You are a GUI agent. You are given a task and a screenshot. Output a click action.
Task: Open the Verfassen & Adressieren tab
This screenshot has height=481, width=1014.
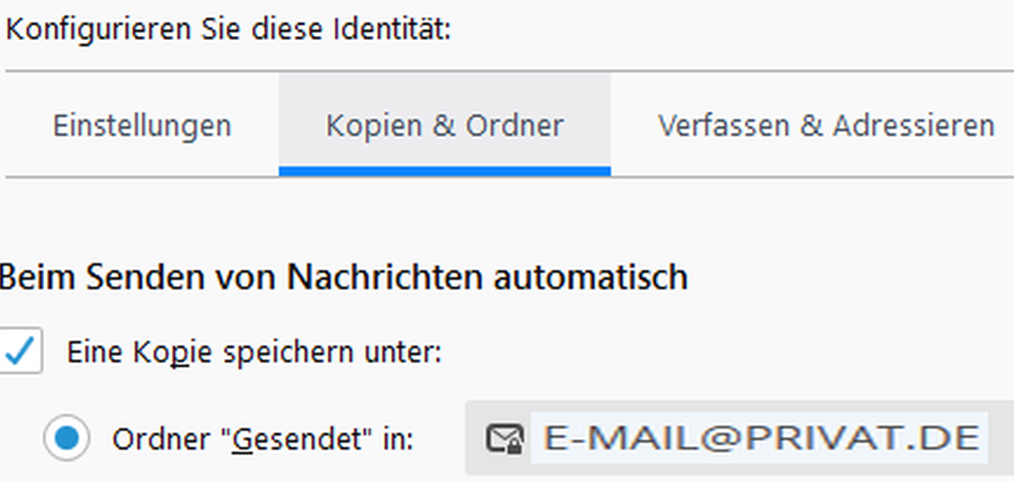tap(826, 126)
